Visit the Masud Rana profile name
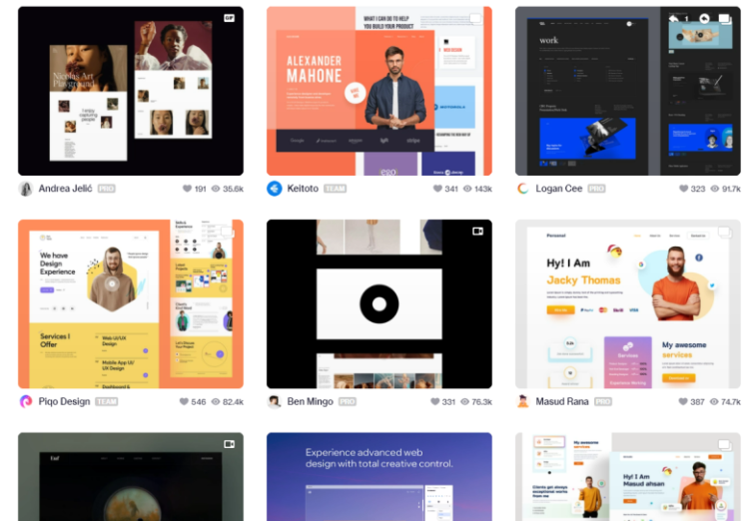 (x=561, y=402)
